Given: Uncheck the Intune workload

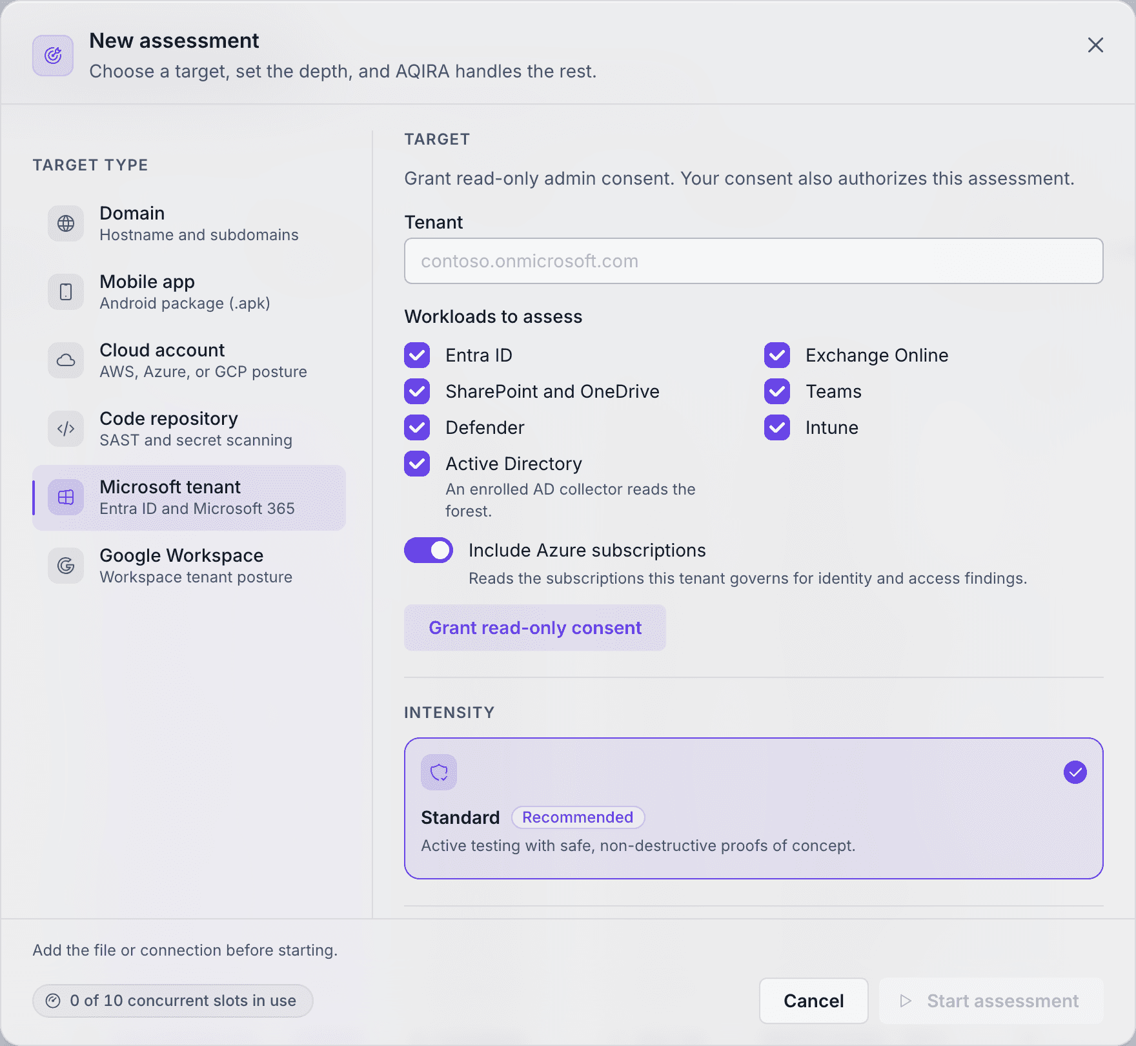Looking at the screenshot, I should [777, 427].
